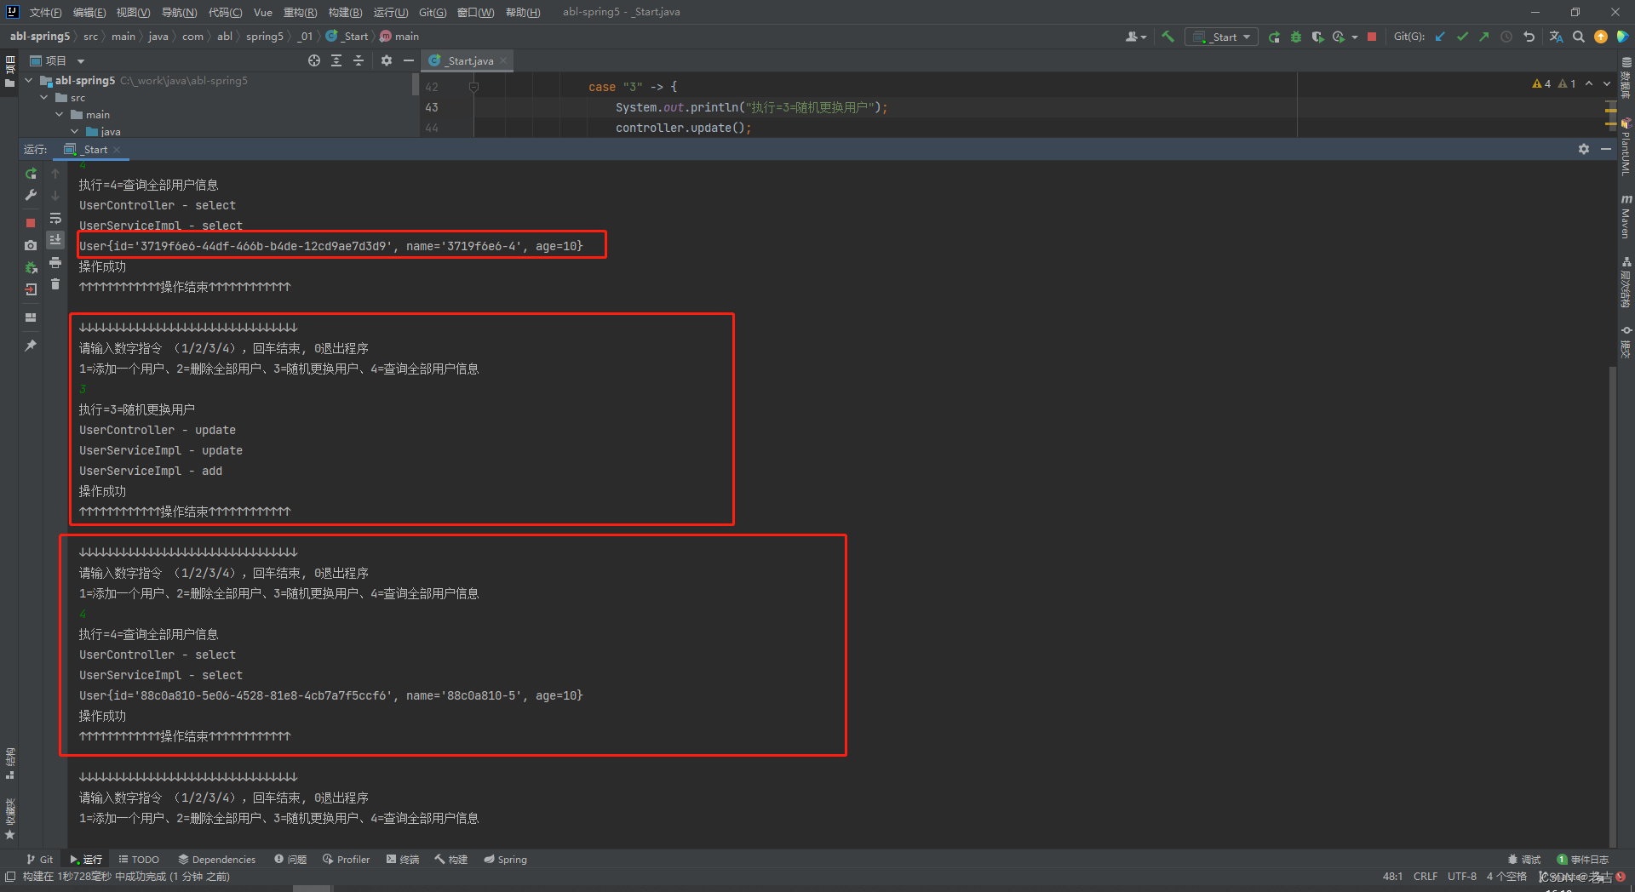Click the Attach Debugger bug icon in Run panel
This screenshot has height=892, width=1635.
pyautogui.click(x=31, y=267)
